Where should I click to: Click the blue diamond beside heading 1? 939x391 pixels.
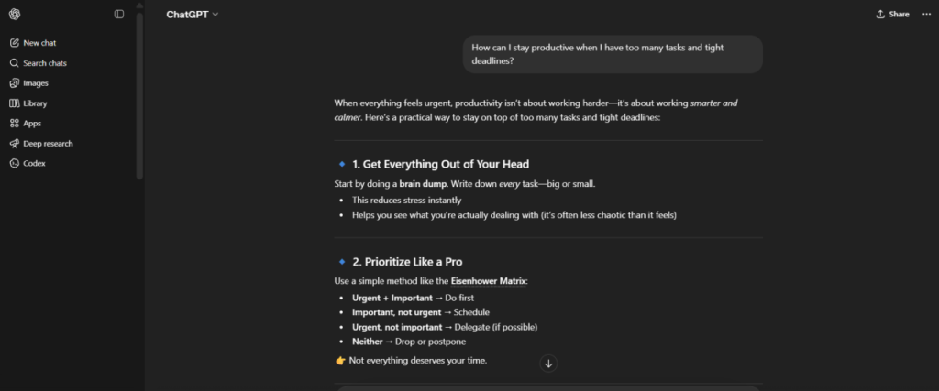point(342,165)
